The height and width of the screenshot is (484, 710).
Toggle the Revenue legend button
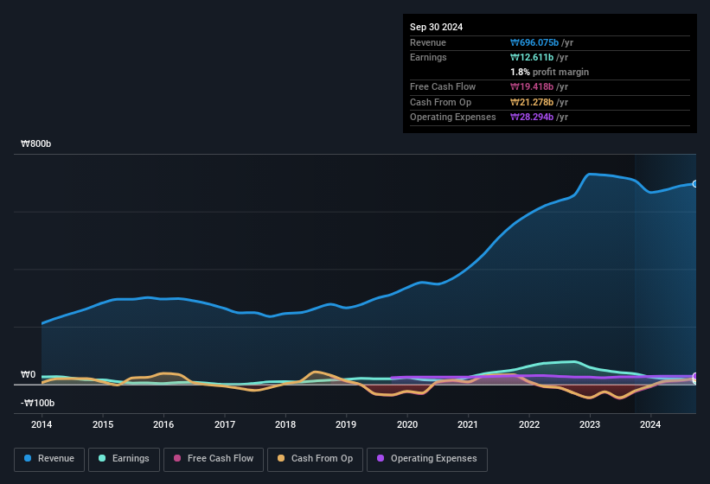coord(49,459)
